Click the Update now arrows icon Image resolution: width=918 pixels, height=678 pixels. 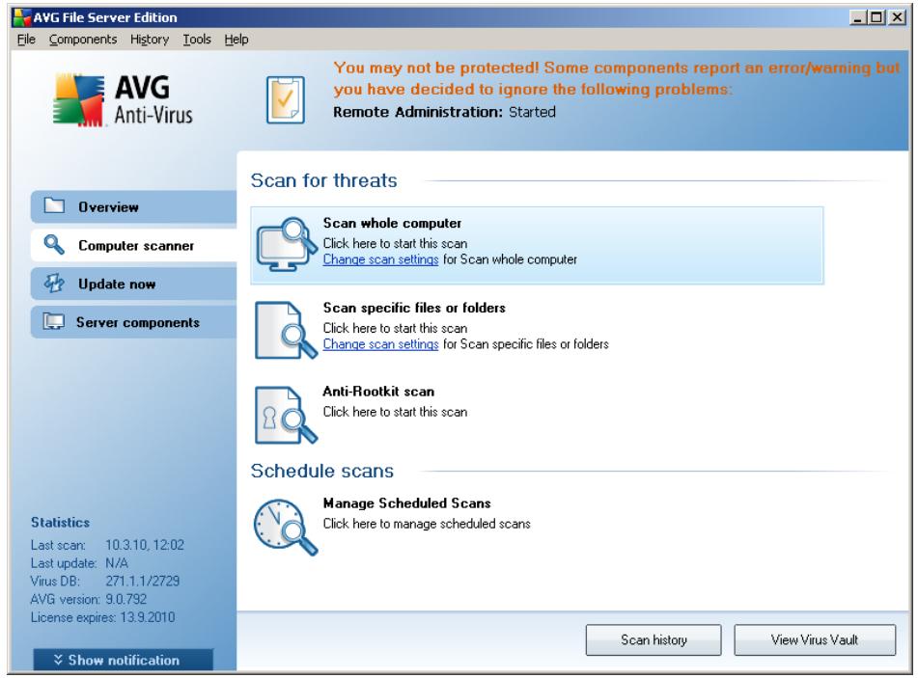coord(54,284)
